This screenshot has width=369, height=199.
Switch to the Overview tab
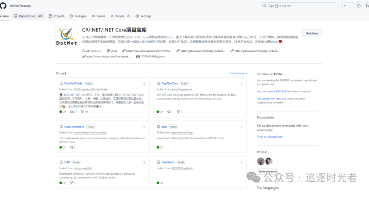(4, 16)
